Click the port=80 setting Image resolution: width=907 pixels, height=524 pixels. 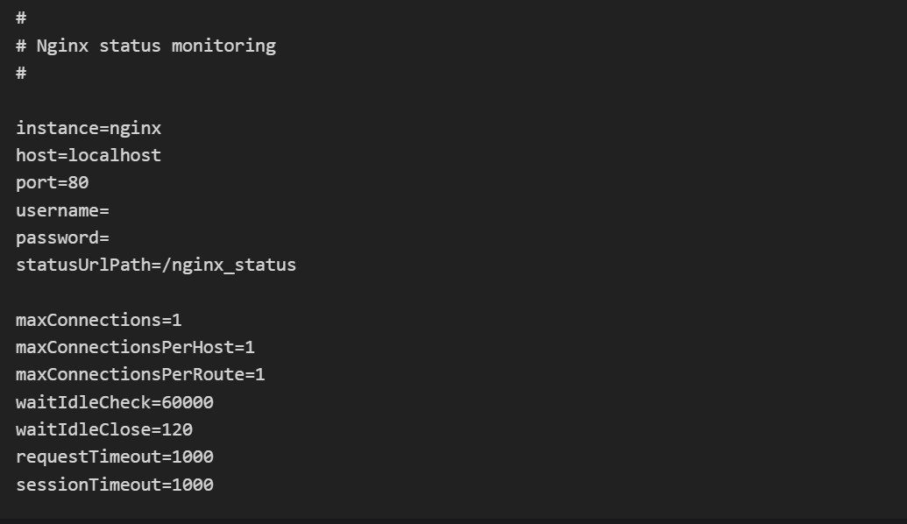click(52, 183)
